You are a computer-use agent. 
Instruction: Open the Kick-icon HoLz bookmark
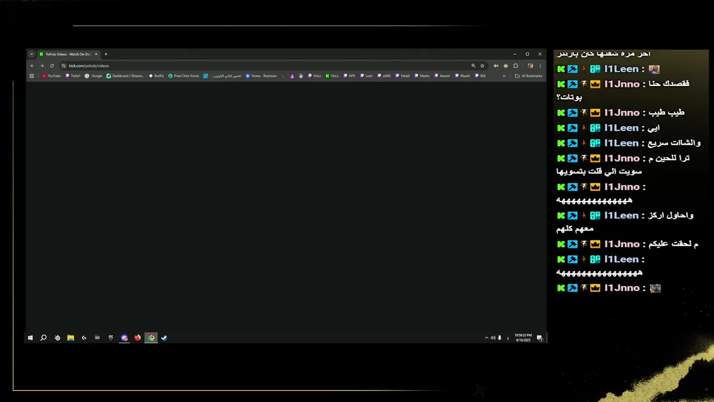pos(332,76)
